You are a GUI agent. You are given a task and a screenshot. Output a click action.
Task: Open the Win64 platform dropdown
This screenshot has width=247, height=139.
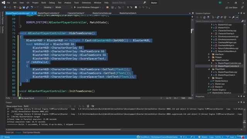[63, 7]
